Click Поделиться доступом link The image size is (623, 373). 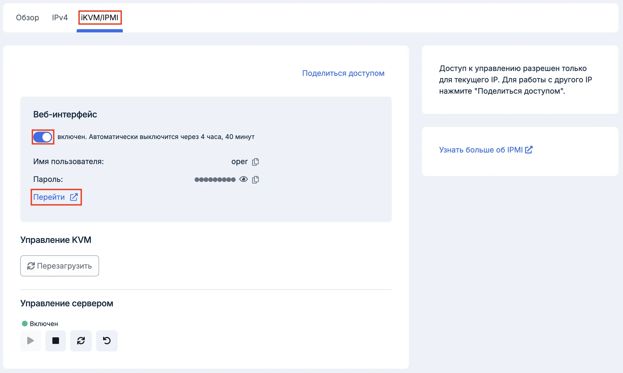pyautogui.click(x=343, y=73)
